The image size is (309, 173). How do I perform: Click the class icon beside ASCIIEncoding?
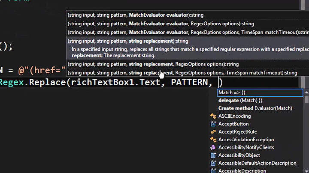click(213, 116)
